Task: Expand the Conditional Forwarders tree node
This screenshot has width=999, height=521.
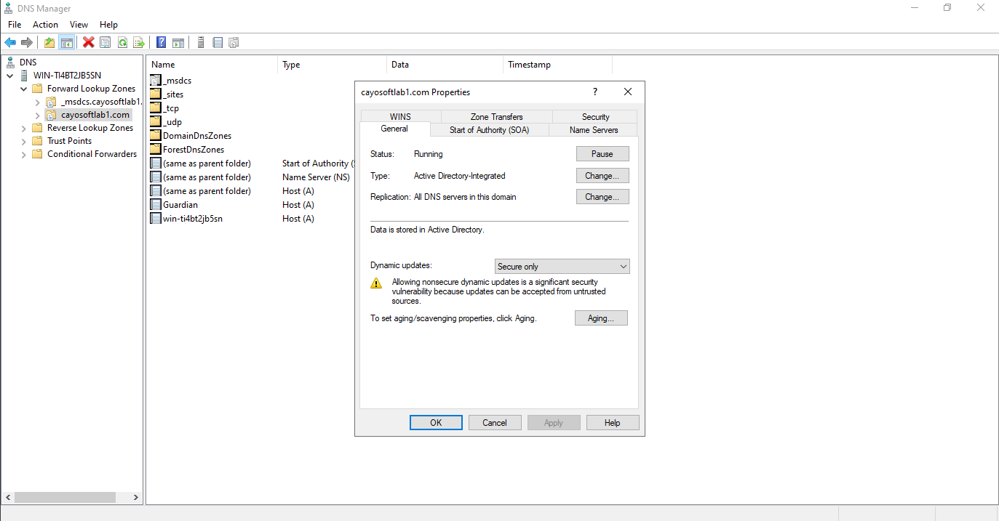Action: (23, 154)
